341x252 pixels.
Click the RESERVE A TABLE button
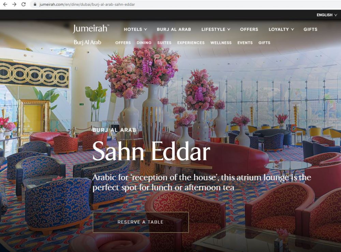141,222
